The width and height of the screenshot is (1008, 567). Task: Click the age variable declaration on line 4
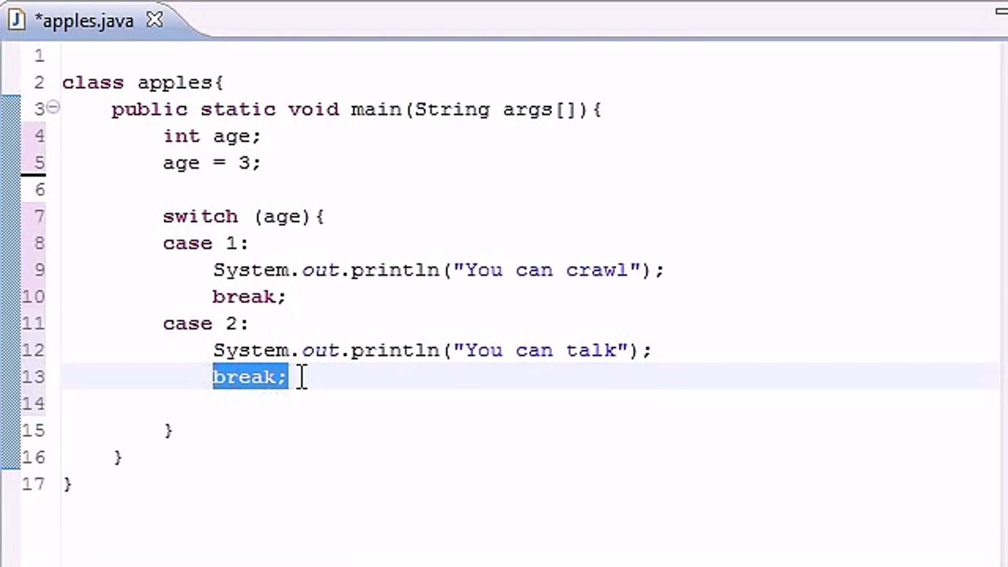pyautogui.click(x=210, y=136)
